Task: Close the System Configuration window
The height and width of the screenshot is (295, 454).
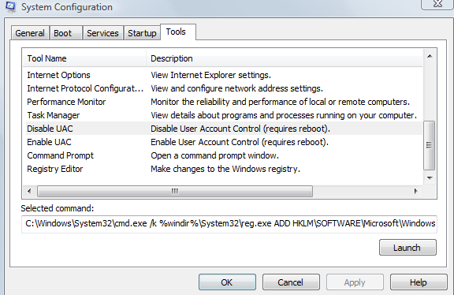Action: pos(437,4)
